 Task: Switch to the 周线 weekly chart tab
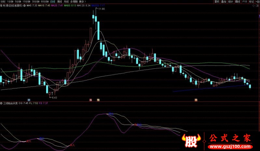pyautogui.click(x=59, y=2)
